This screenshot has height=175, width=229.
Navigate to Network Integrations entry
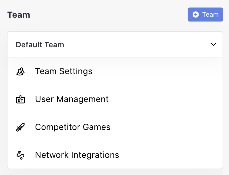point(77,155)
